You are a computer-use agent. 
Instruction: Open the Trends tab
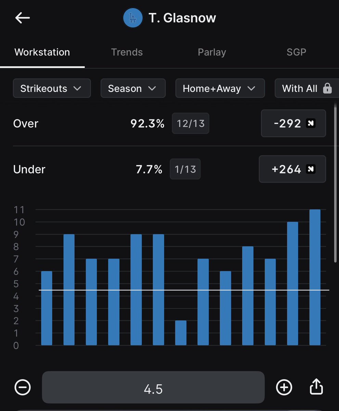click(x=127, y=52)
